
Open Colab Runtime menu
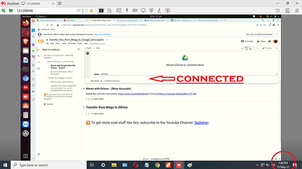click(72, 44)
